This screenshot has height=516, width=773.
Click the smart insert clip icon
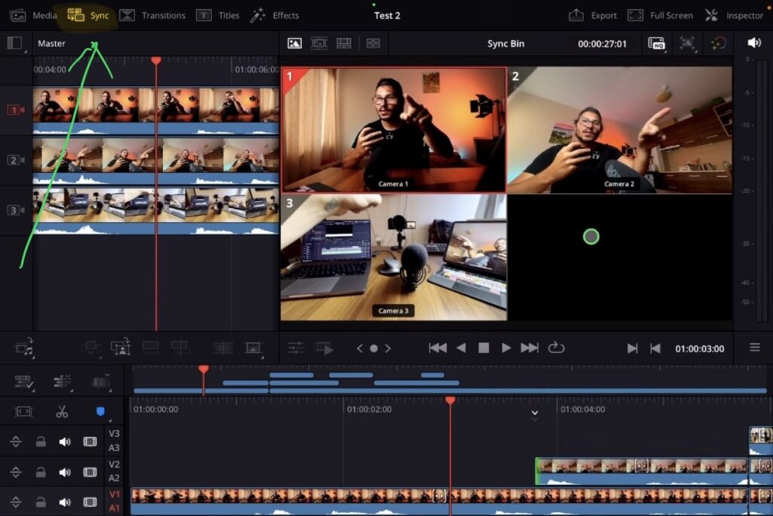(92, 348)
